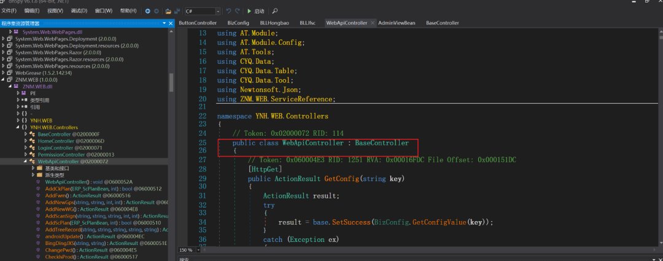Select the AddCkPlan method
The width and height of the screenshot is (663, 261).
(103, 189)
